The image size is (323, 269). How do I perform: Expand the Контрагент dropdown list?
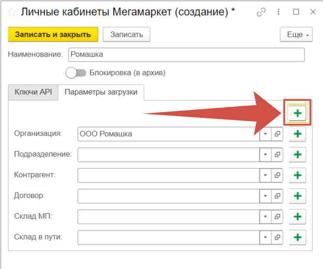pos(265,175)
